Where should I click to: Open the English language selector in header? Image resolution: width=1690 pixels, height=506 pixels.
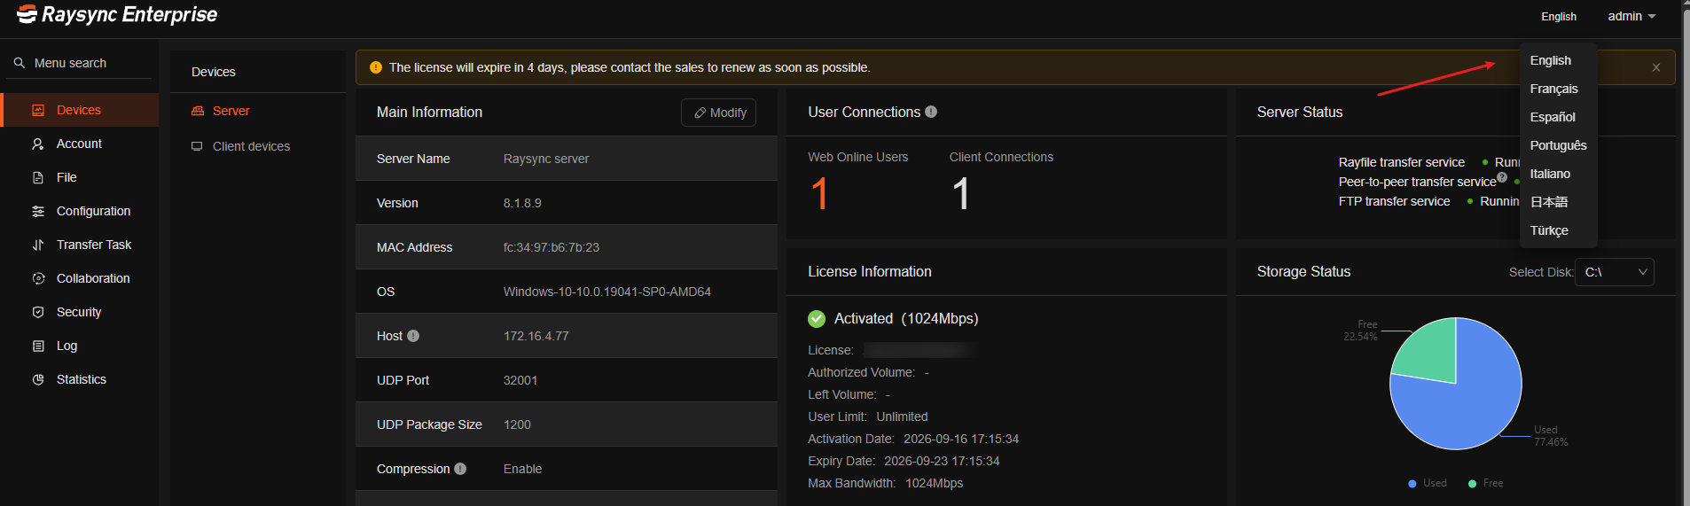pos(1559,16)
